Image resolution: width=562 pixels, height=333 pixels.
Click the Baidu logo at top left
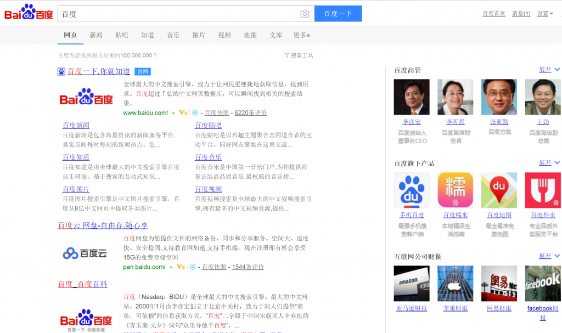click(x=29, y=12)
